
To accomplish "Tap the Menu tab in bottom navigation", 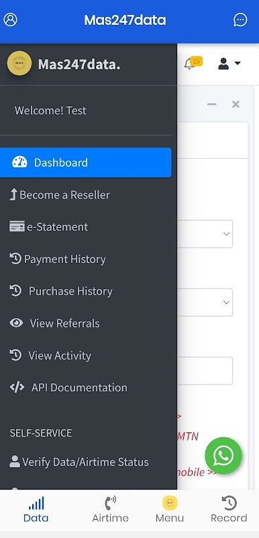I will 170,510.
